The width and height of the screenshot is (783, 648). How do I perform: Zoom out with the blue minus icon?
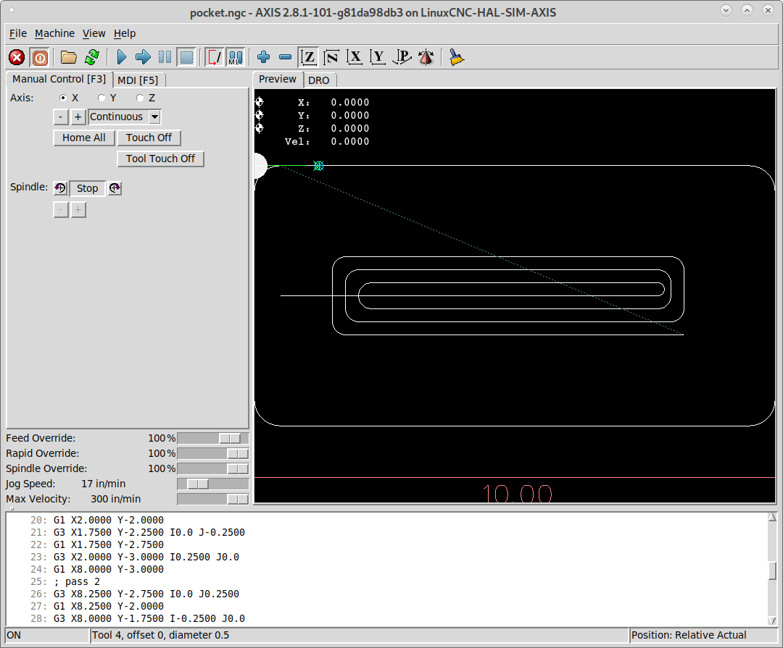[x=285, y=57]
